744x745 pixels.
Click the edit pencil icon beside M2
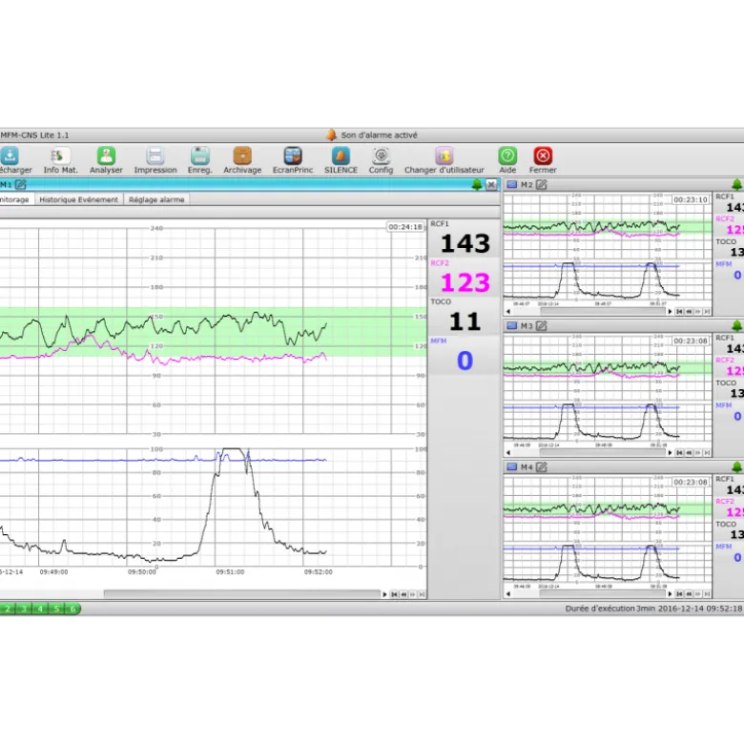pos(542,184)
